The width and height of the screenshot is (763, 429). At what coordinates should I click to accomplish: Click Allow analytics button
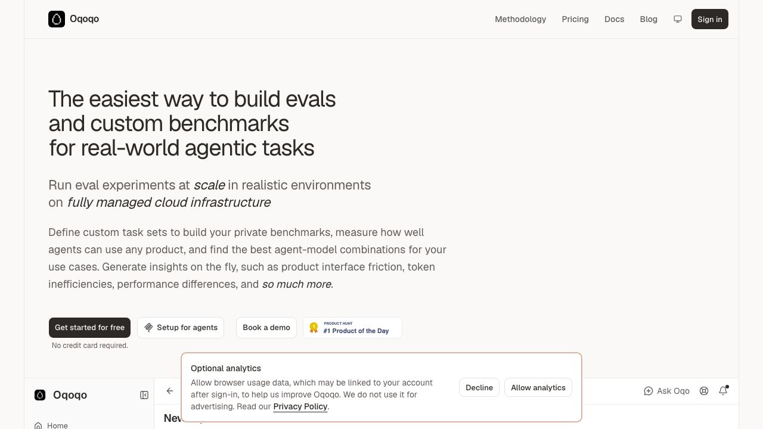tap(538, 387)
